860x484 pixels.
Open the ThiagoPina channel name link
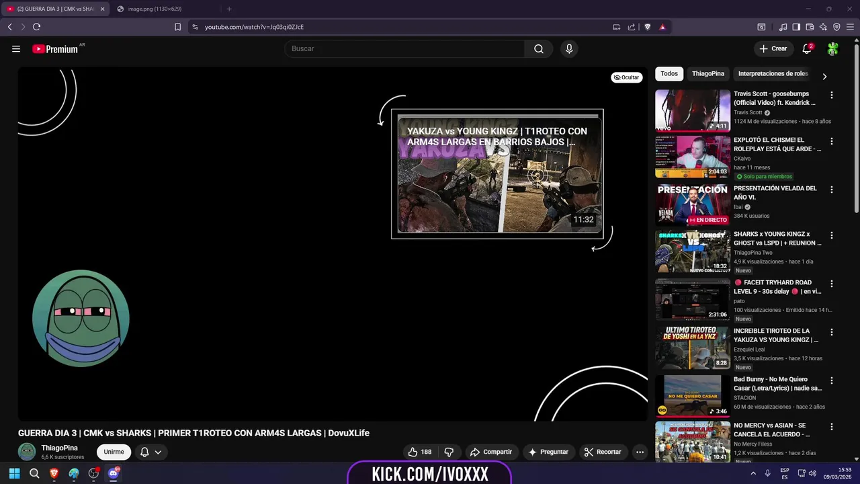[59, 448]
